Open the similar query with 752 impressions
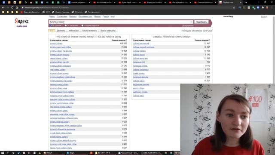This screenshot has width=275, height=155. coord(139,62)
